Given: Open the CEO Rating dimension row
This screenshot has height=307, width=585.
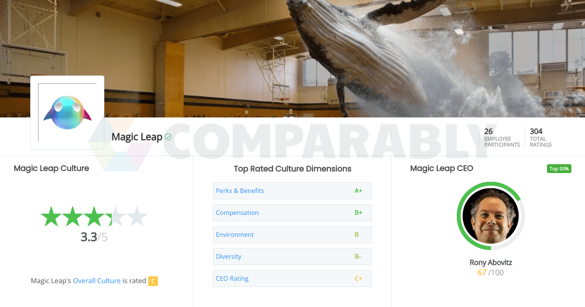Looking at the screenshot, I should (x=292, y=278).
